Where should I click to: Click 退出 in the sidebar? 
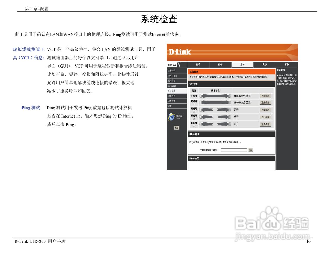tap(177, 106)
